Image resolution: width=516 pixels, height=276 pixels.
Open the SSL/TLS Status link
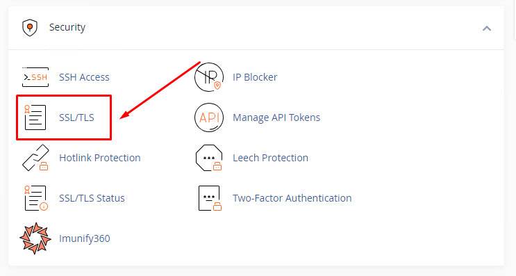tap(92, 198)
